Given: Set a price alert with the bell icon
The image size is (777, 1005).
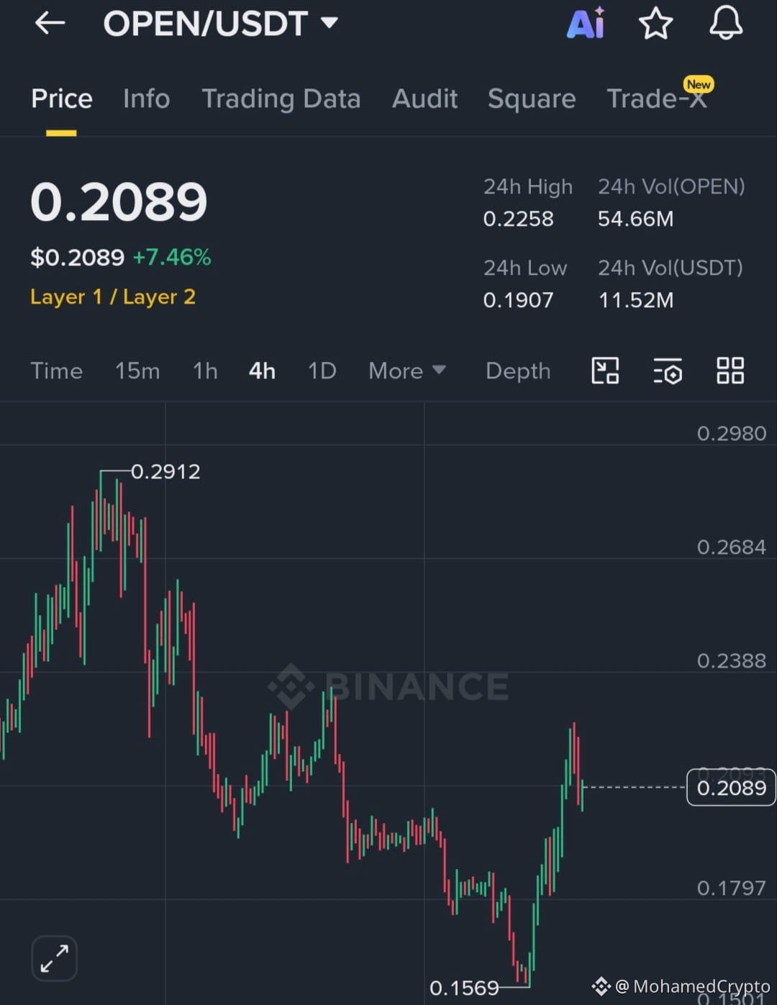Looking at the screenshot, I should coord(726,23).
